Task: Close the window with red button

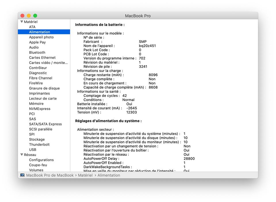Action: [x=22, y=16]
